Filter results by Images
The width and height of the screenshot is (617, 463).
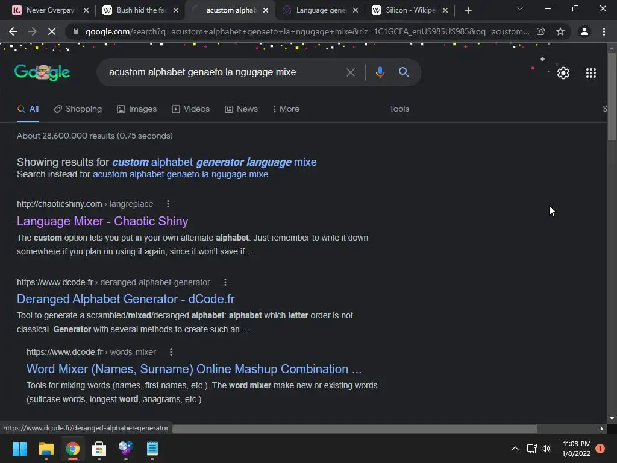click(x=137, y=109)
